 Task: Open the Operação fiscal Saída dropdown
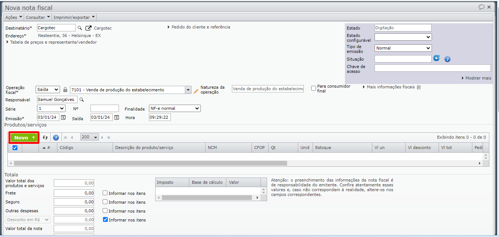pyautogui.click(x=48, y=89)
